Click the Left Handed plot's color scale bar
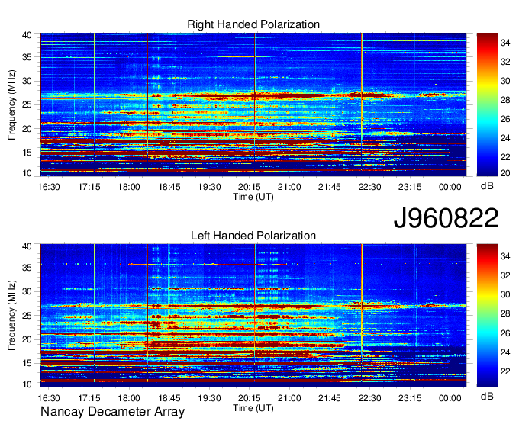519x421 pixels. coord(487,315)
